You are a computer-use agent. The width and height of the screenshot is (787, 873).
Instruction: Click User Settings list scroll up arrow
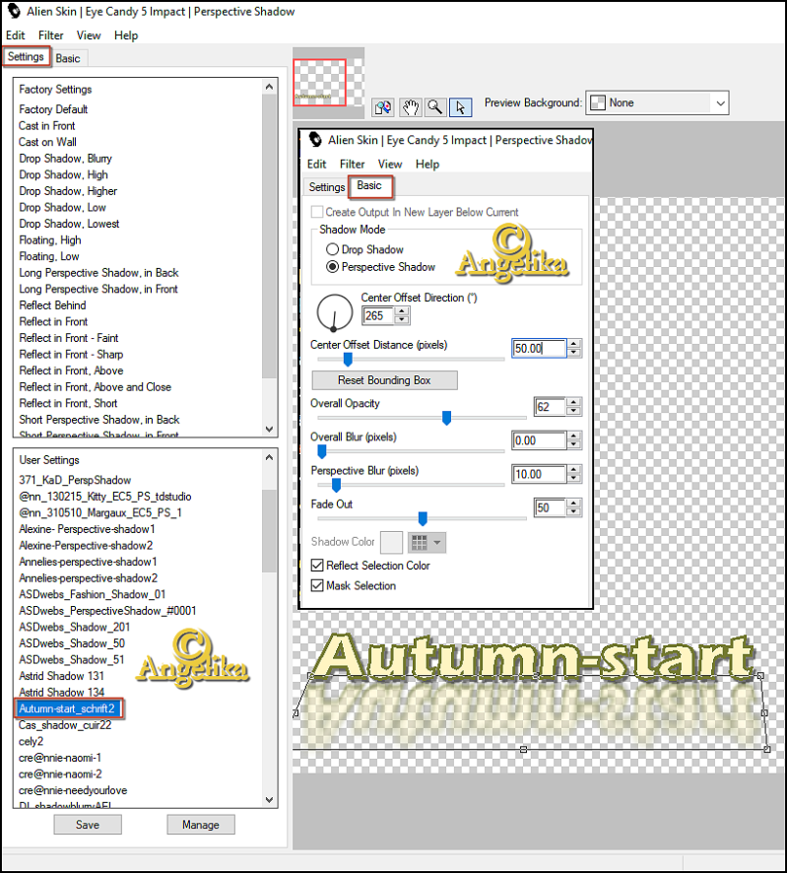269,457
